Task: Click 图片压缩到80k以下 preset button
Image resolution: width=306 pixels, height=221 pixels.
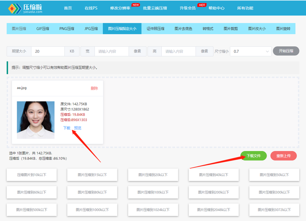Action: 92,192
